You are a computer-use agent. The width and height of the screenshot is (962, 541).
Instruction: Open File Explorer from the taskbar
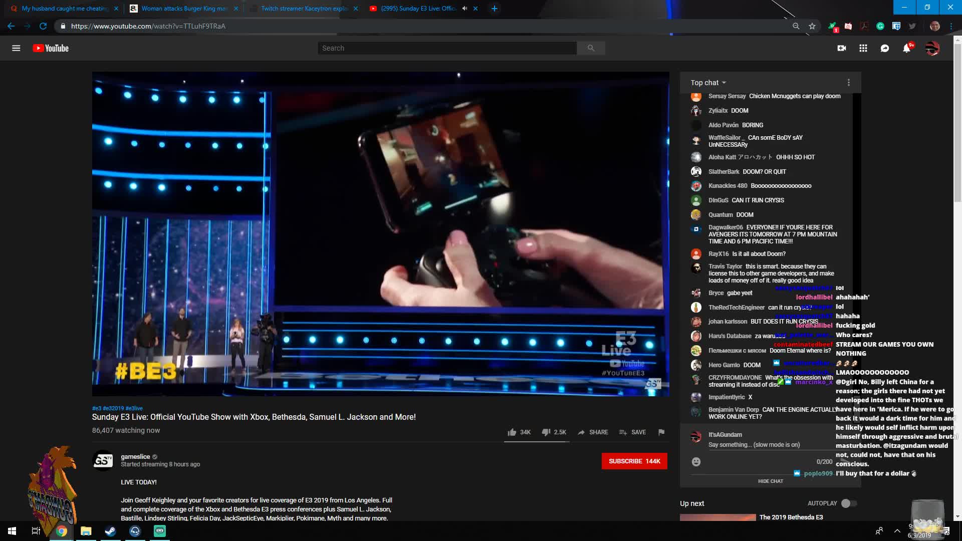tap(86, 531)
